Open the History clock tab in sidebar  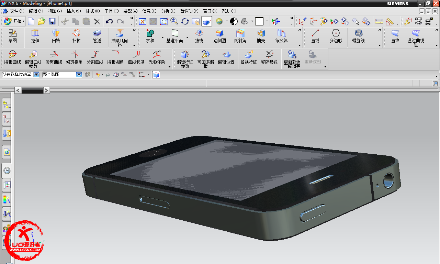(7, 170)
